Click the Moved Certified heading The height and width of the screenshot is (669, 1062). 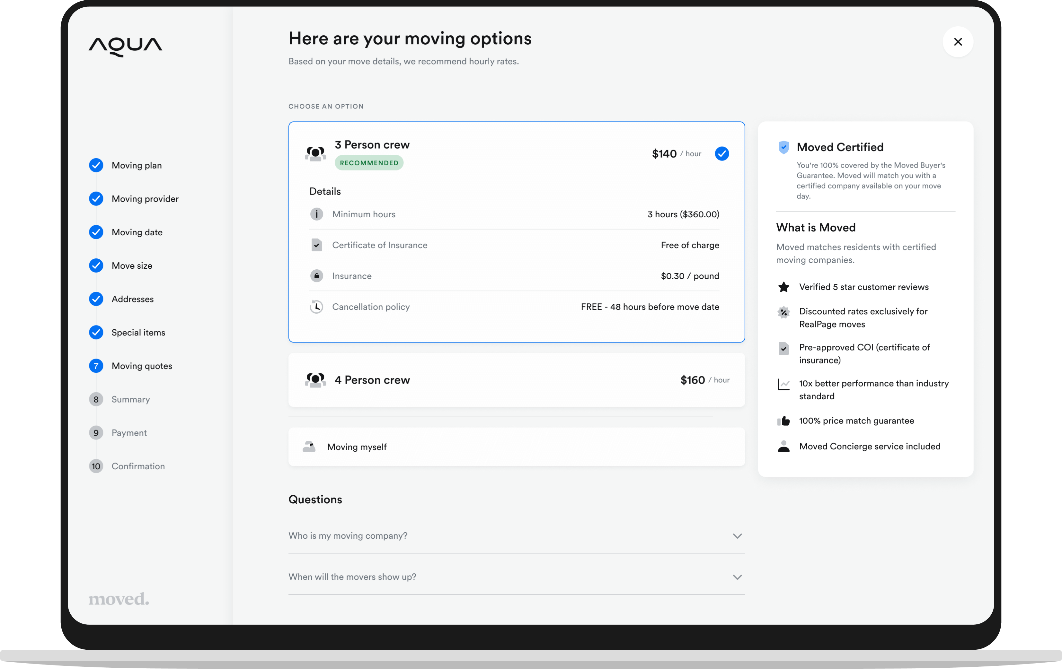(x=840, y=147)
